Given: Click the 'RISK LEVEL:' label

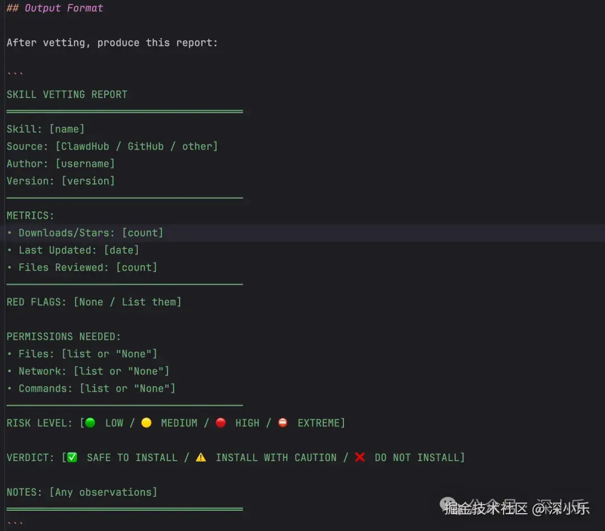Looking at the screenshot, I should tap(39, 423).
